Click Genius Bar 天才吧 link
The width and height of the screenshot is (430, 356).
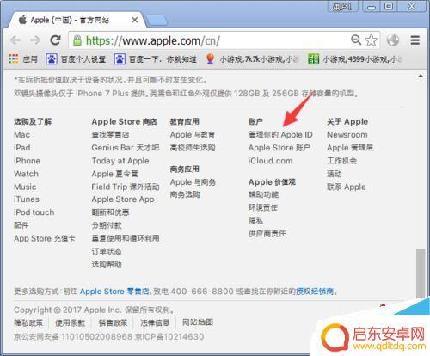[126, 148]
